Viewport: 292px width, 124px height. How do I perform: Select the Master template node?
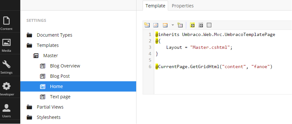(50, 56)
